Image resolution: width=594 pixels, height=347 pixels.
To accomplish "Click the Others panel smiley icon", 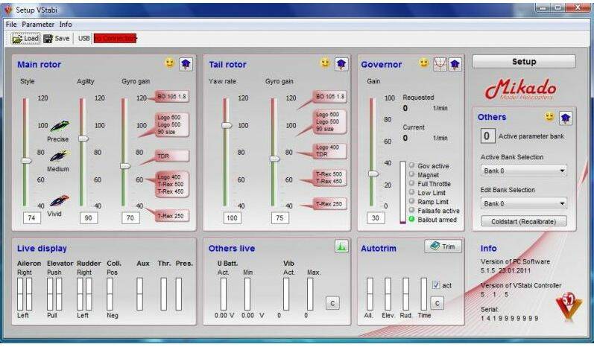I will pos(550,117).
